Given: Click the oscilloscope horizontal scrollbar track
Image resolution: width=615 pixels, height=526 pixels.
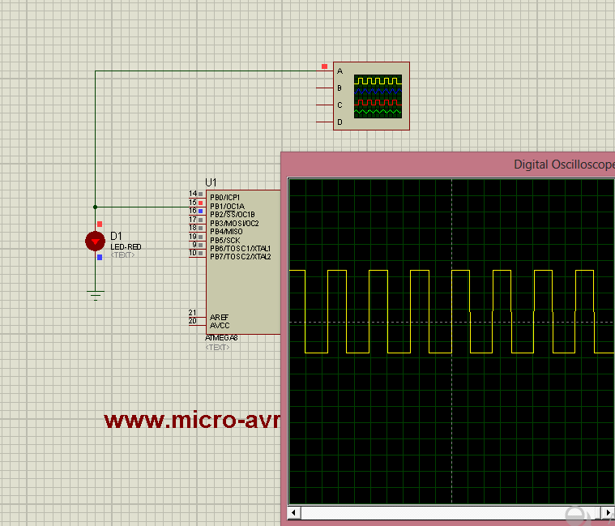Looking at the screenshot, I should click(x=446, y=513).
